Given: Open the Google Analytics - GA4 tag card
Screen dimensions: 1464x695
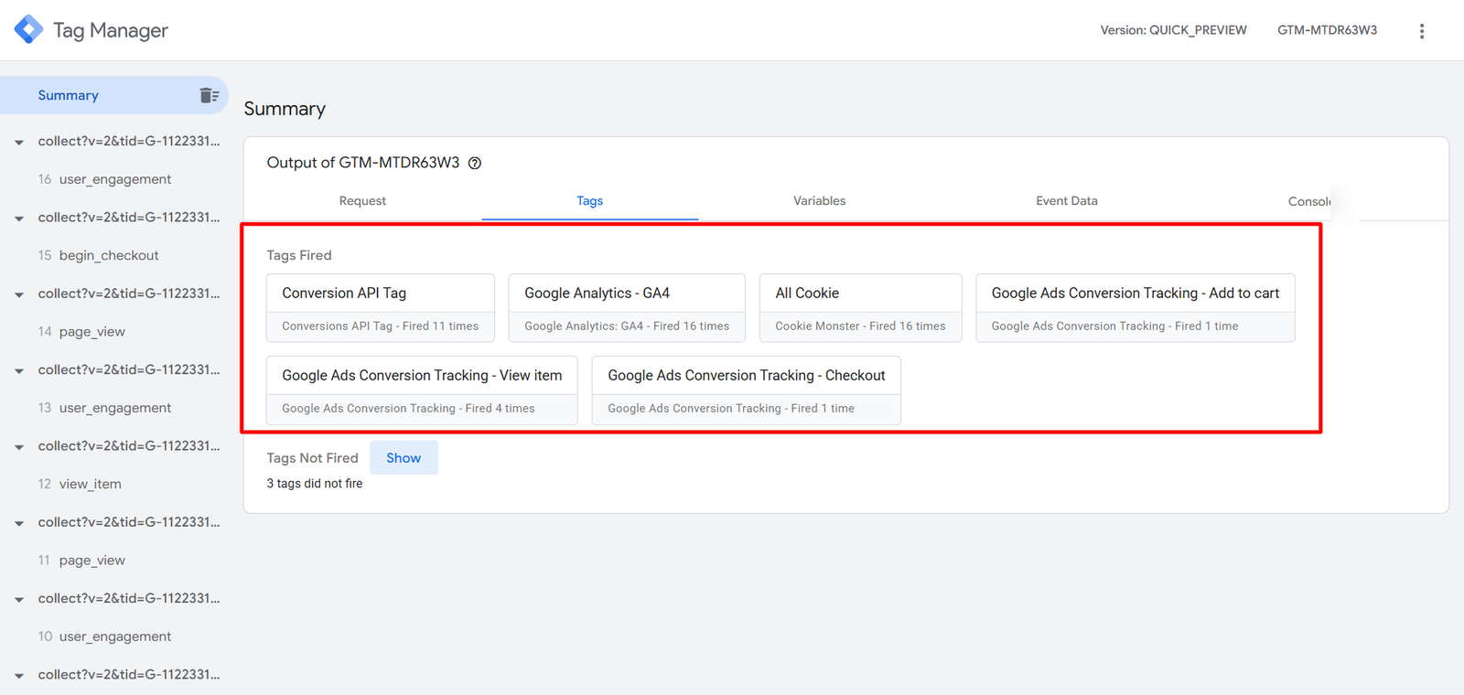Looking at the screenshot, I should [x=627, y=307].
